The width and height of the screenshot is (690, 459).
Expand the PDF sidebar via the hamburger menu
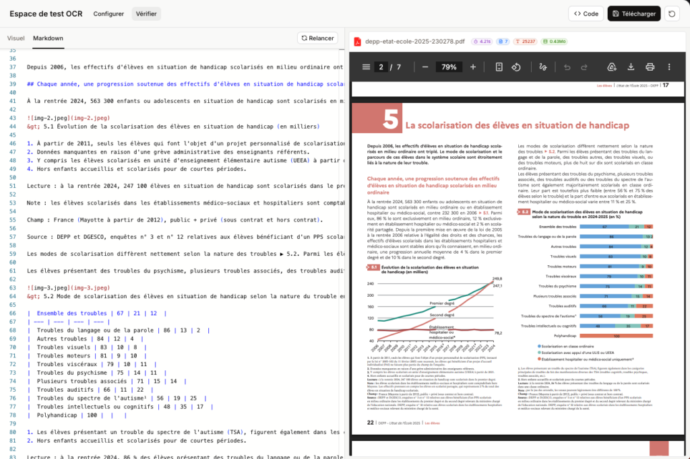click(367, 67)
